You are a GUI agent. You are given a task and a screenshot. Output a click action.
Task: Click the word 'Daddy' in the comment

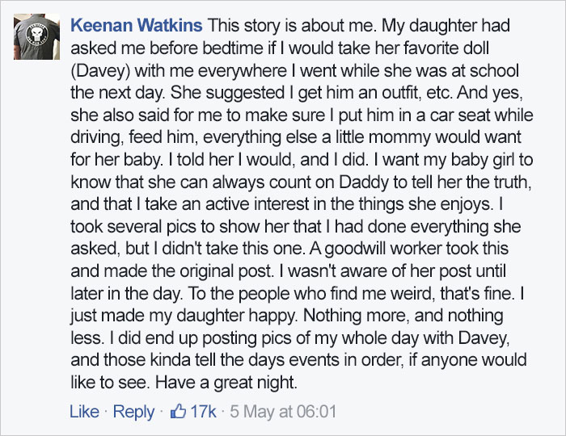[x=363, y=182]
